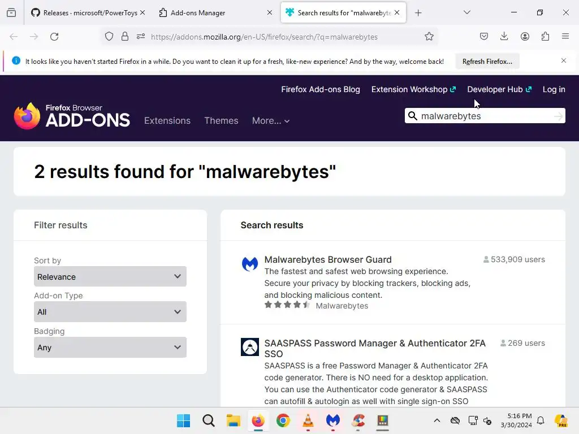Go back to previous page

[x=14, y=37]
